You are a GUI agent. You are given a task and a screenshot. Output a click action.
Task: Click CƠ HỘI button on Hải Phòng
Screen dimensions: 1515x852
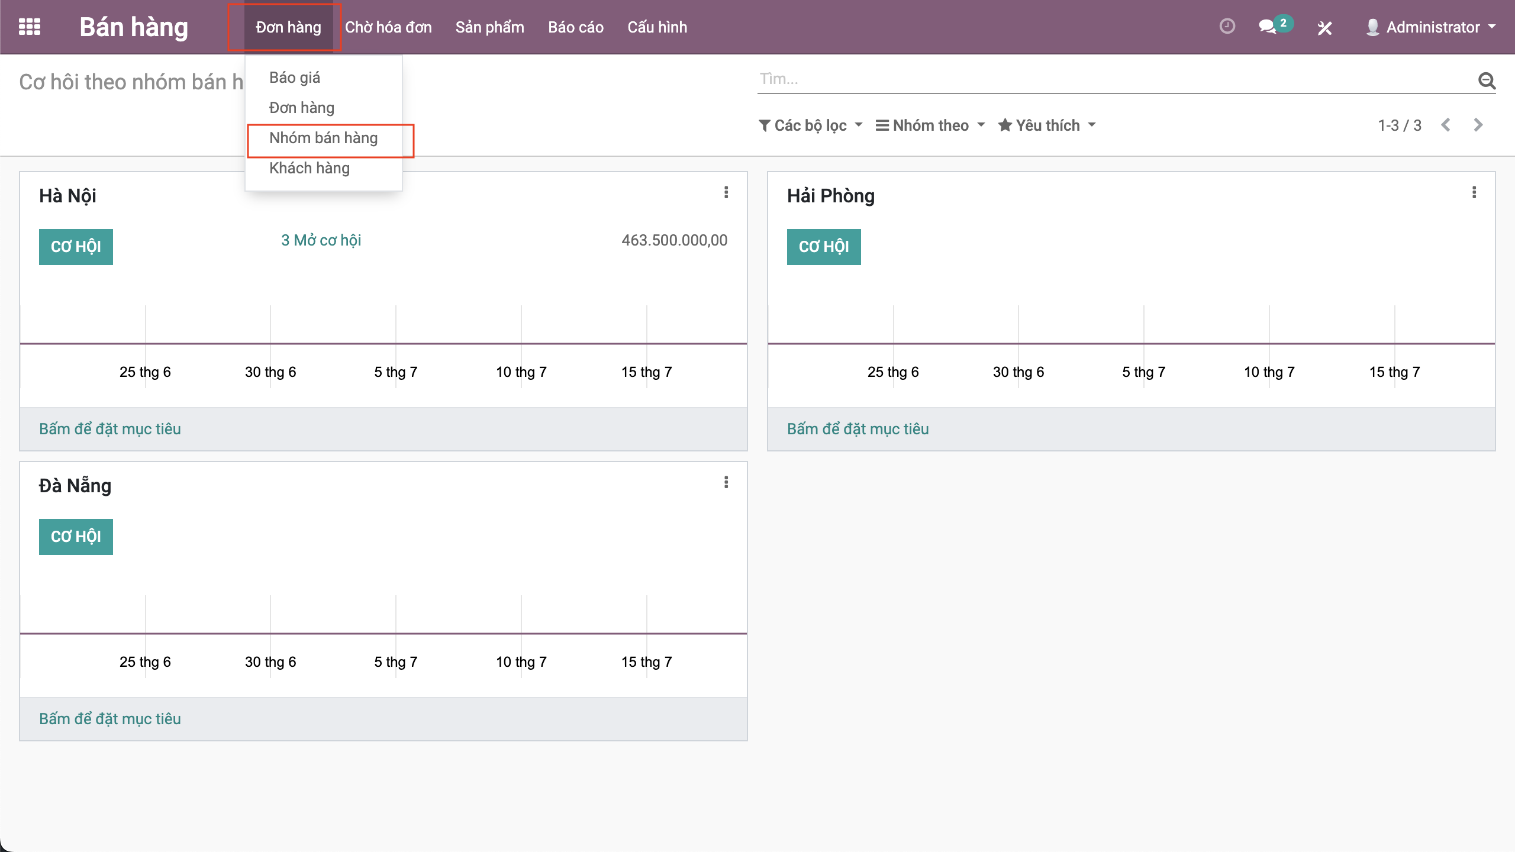coord(824,247)
